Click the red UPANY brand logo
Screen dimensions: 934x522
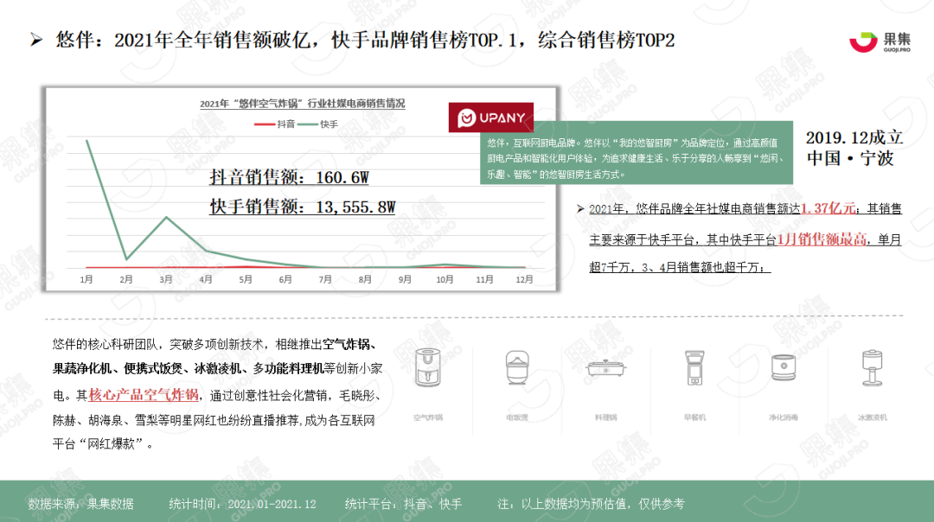490,117
